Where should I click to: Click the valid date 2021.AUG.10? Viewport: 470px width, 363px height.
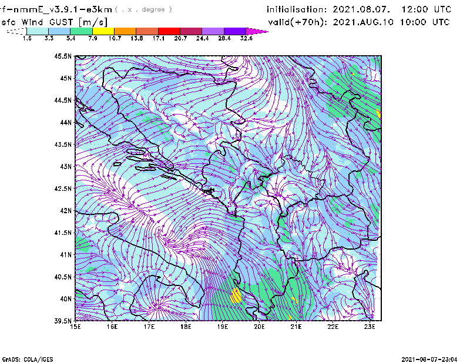[x=363, y=22]
